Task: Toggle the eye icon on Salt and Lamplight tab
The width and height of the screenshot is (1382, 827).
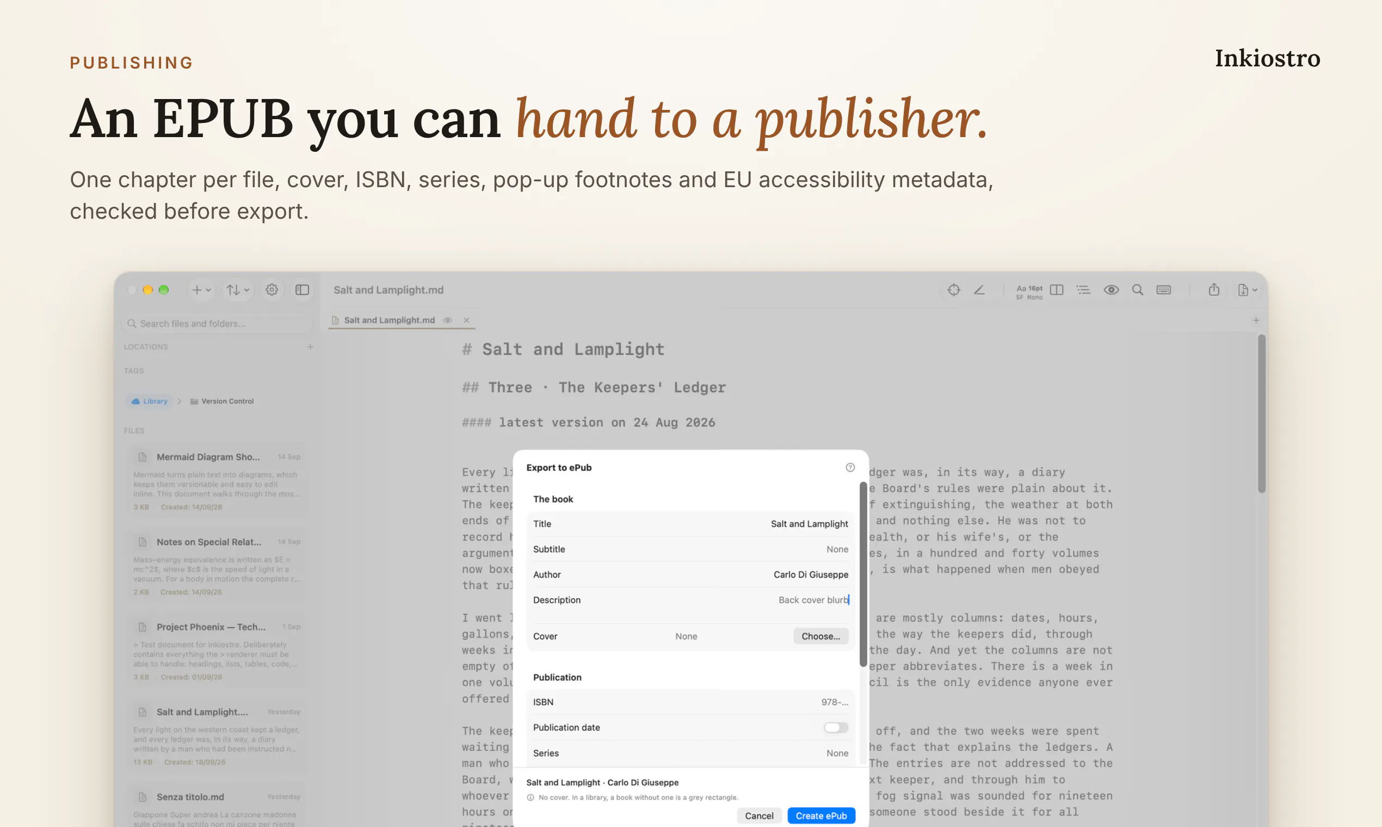Action: coord(447,320)
